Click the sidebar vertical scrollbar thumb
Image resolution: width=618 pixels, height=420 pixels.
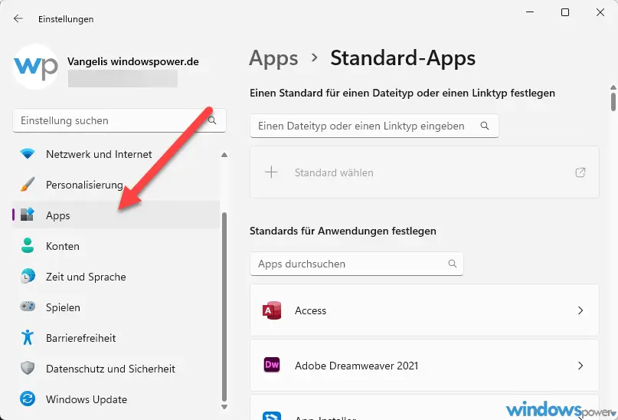point(224,307)
